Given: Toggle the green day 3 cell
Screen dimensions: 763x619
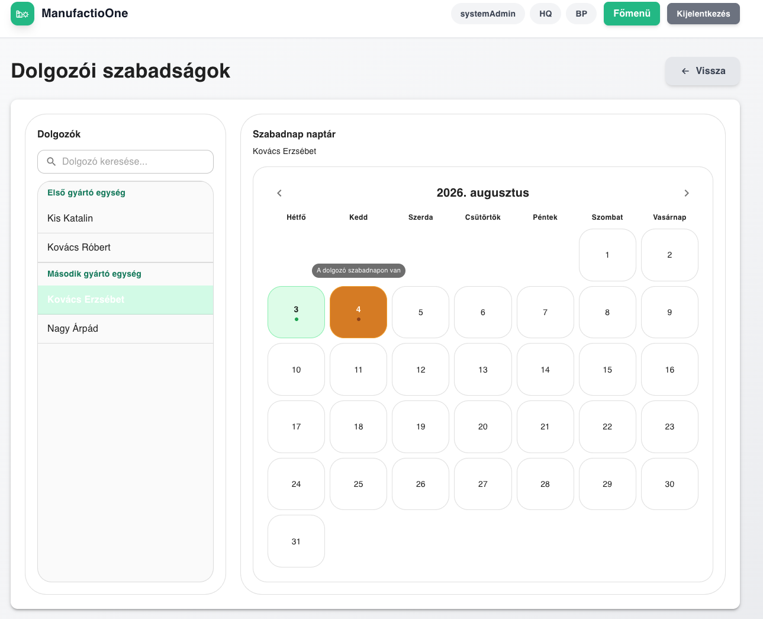Looking at the screenshot, I should tap(296, 312).
